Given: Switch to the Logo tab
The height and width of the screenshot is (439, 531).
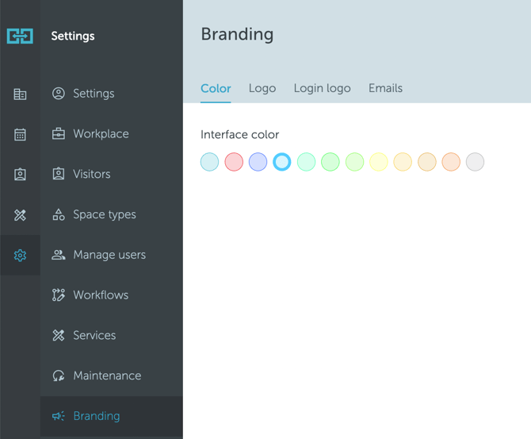Looking at the screenshot, I should coord(262,88).
